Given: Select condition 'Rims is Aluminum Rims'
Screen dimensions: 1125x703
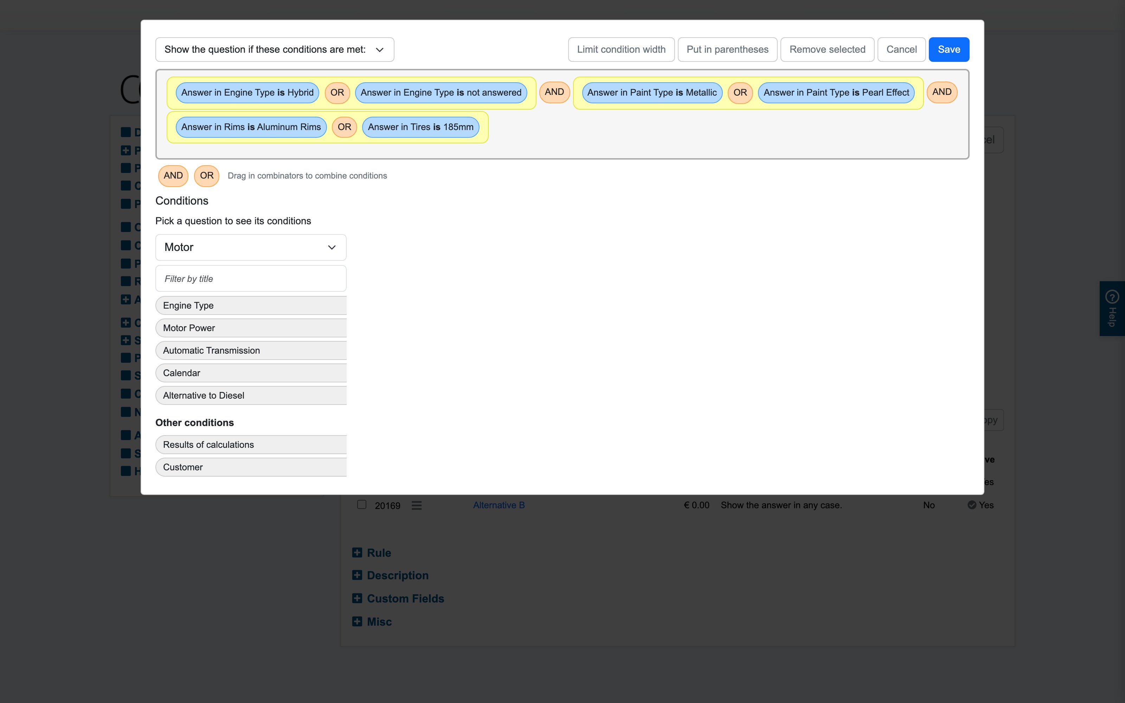Looking at the screenshot, I should tap(251, 127).
